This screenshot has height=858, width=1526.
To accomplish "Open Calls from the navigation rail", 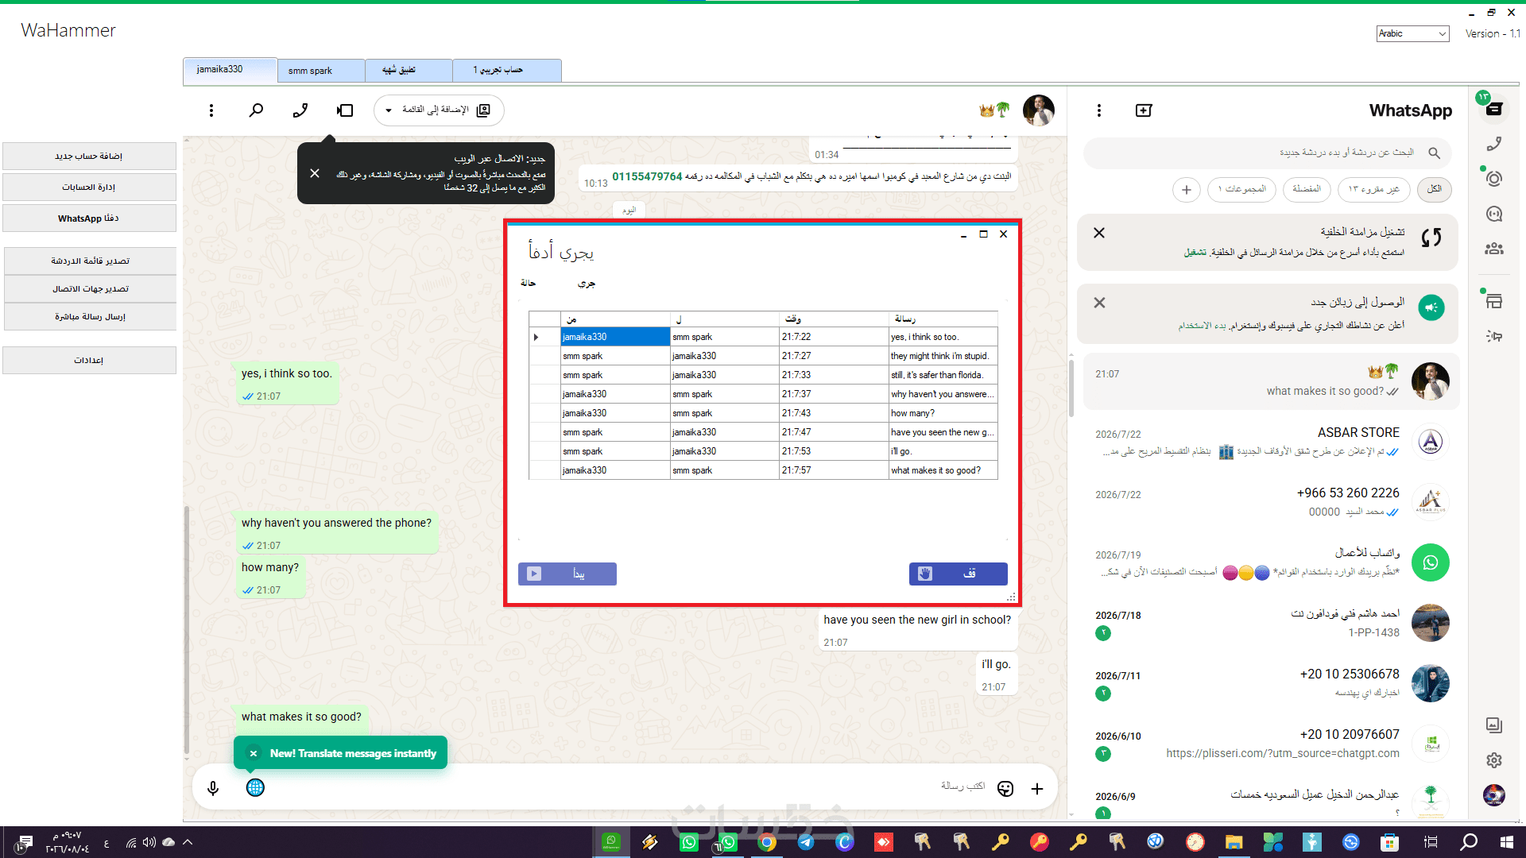I will (1494, 144).
